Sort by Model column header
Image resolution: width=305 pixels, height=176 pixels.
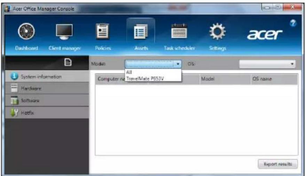tap(225, 79)
